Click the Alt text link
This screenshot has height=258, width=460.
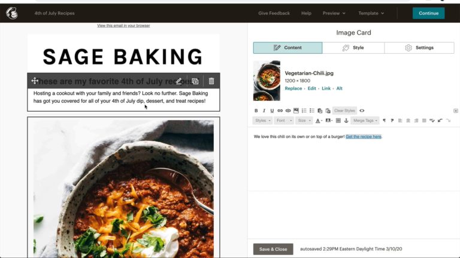coord(340,88)
